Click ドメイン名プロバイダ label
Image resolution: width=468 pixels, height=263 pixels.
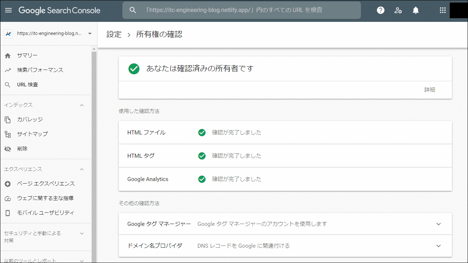155,246
